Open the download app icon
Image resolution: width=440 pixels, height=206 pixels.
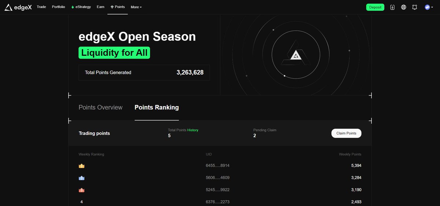click(x=392, y=7)
